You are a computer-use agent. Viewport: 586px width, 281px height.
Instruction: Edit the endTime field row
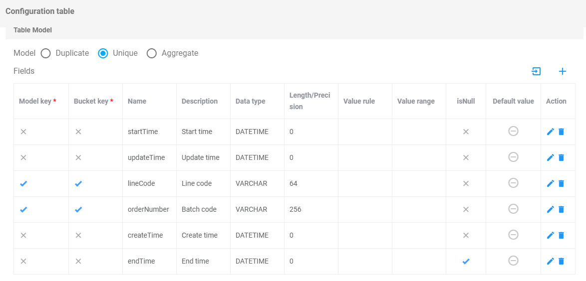[551, 261]
